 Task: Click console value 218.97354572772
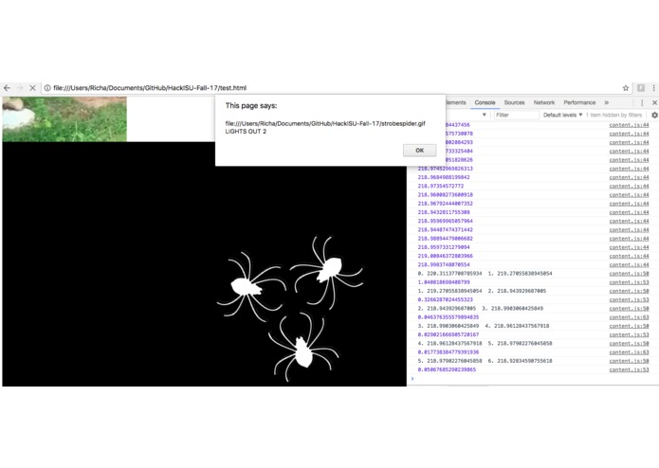441,186
